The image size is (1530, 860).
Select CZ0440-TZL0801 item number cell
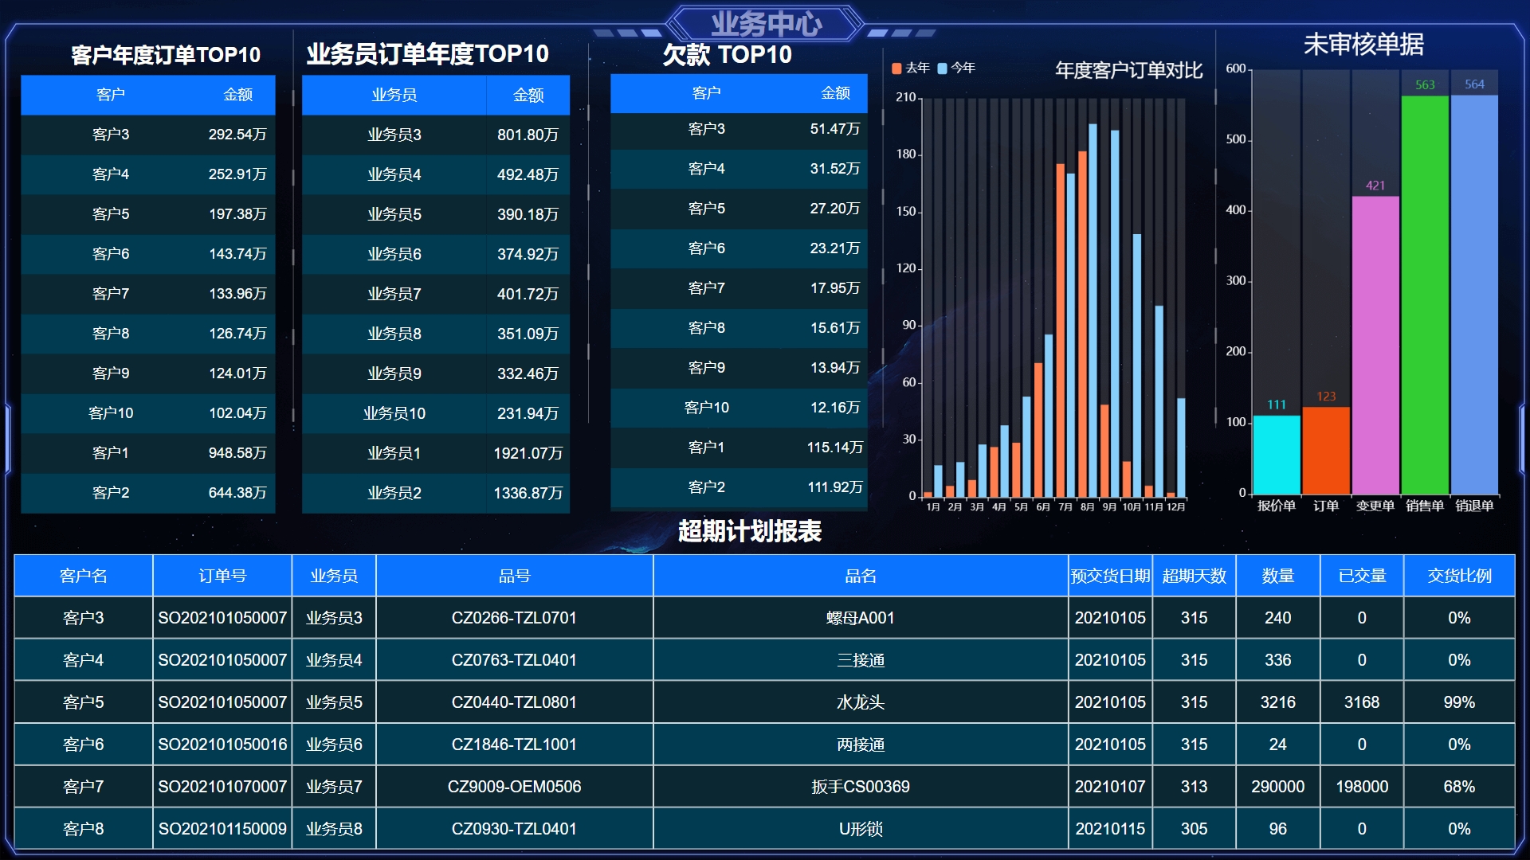click(514, 702)
